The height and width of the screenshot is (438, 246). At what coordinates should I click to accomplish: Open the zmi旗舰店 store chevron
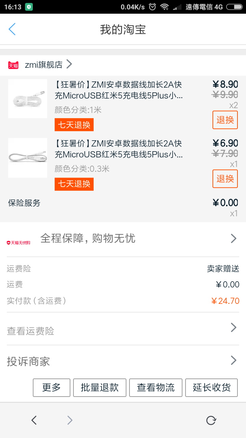pyautogui.click(x=69, y=64)
